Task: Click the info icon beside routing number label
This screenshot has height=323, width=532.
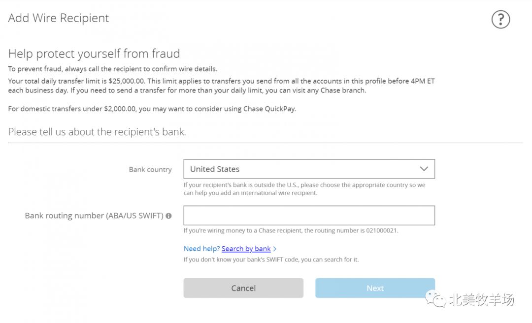Action: pyautogui.click(x=168, y=216)
